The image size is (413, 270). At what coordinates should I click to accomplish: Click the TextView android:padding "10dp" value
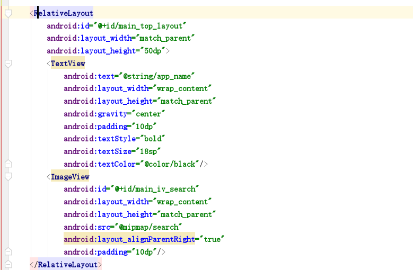pyautogui.click(x=144, y=126)
